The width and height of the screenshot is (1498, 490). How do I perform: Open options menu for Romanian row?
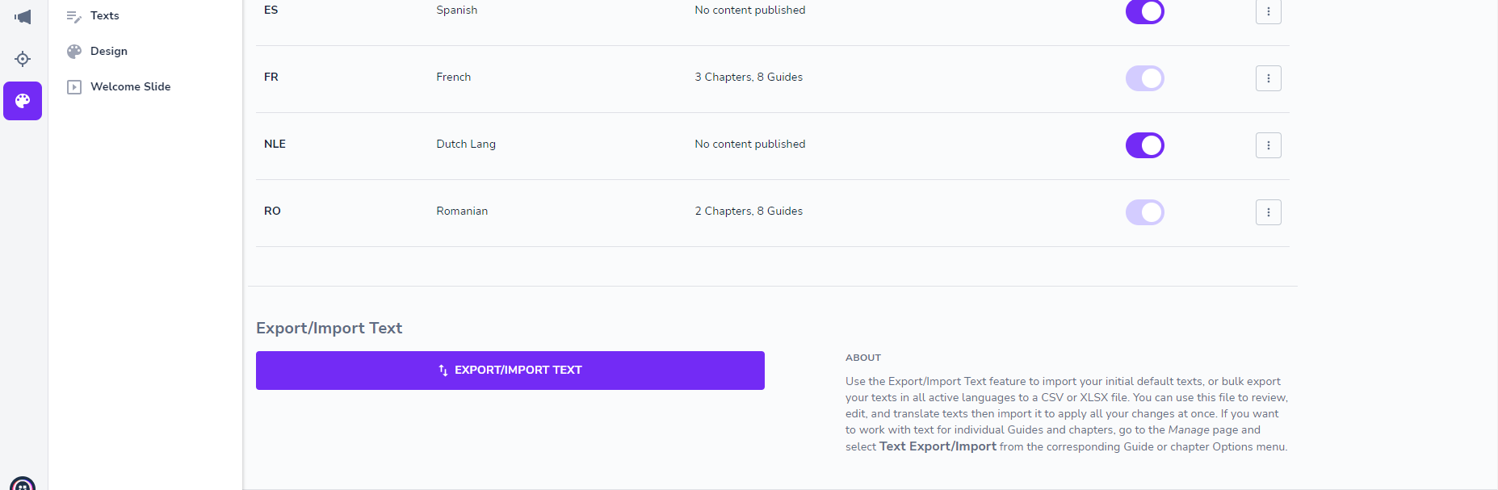[1268, 212]
